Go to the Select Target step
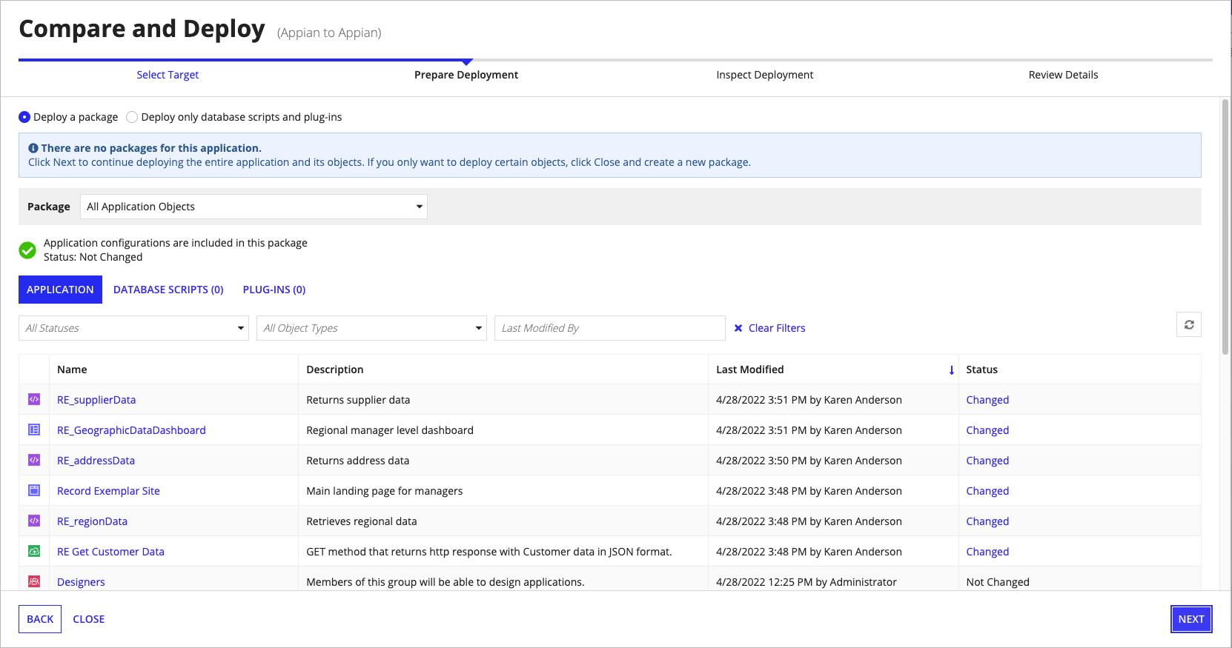 point(168,75)
